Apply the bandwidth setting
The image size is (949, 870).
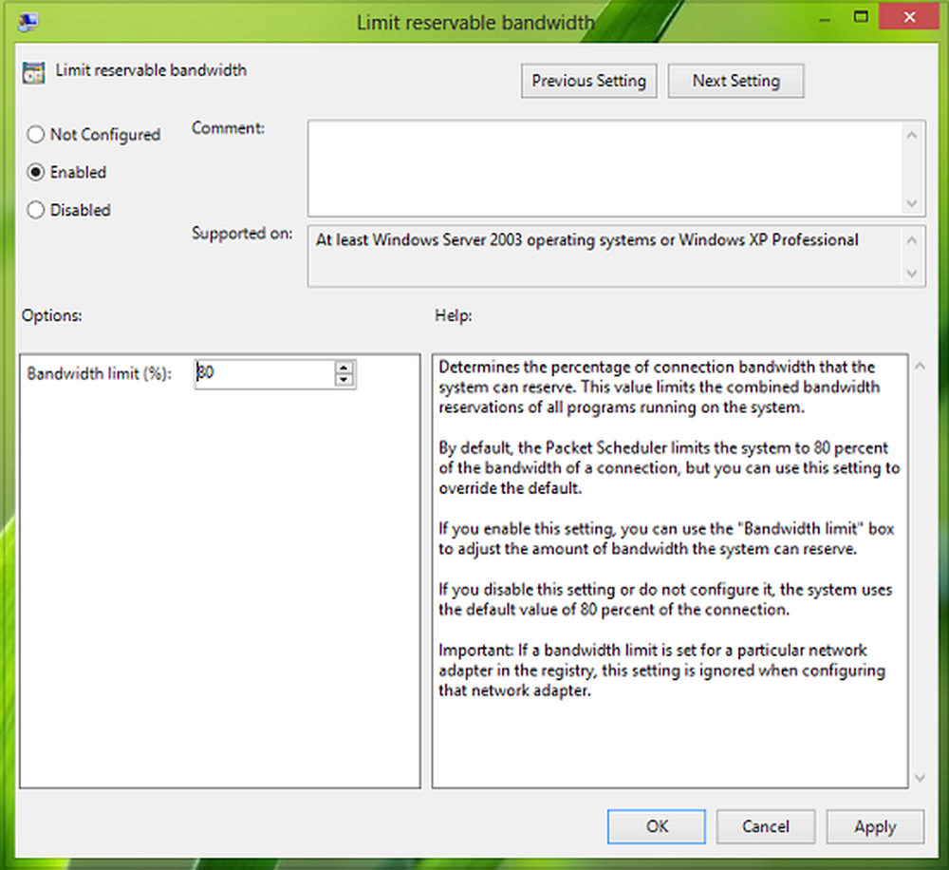click(x=874, y=827)
